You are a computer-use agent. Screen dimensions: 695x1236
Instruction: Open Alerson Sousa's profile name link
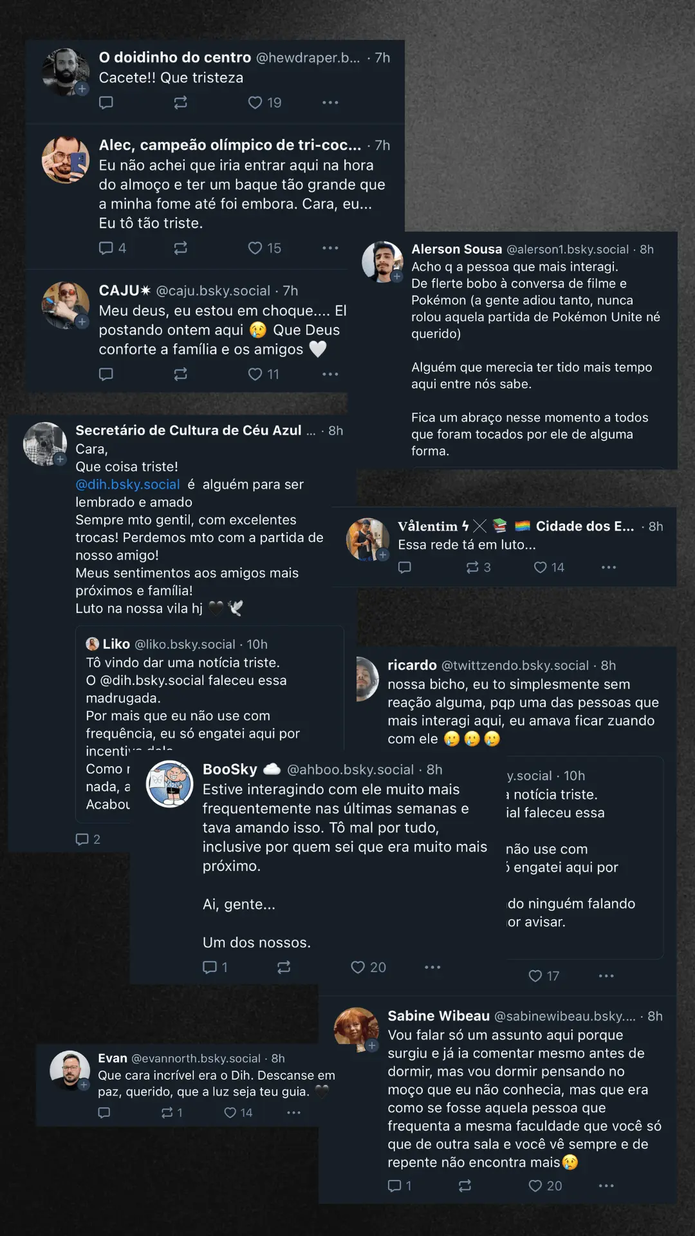click(456, 249)
